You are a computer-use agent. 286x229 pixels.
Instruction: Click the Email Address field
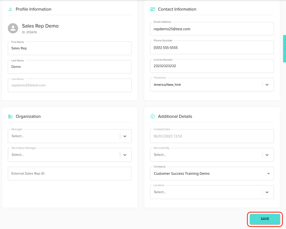pos(212,29)
